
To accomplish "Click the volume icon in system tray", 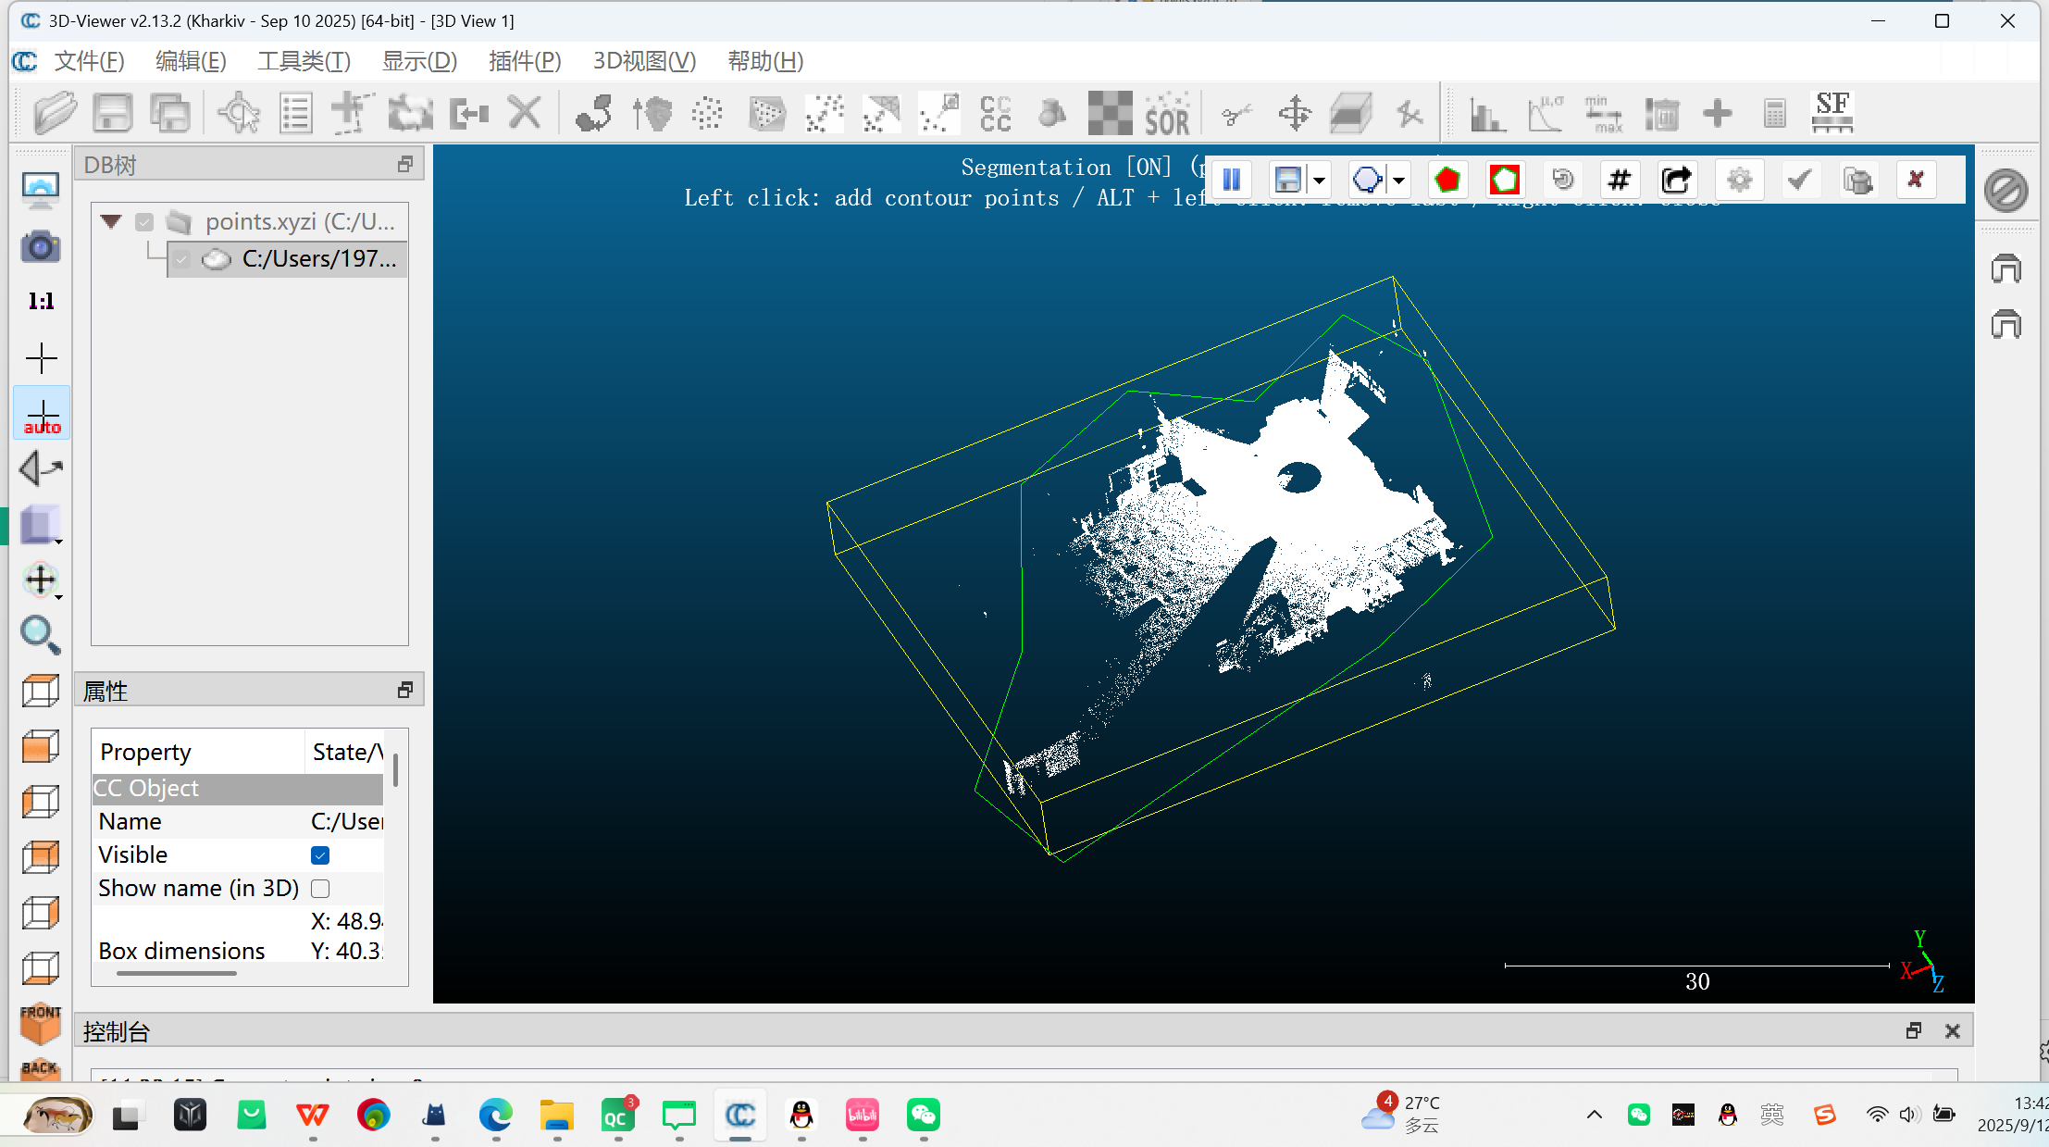I will [x=1908, y=1115].
